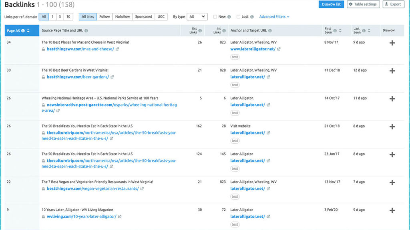This screenshot has height=230, width=410.
Task: Switch to Nofollow links filter
Action: point(123,17)
